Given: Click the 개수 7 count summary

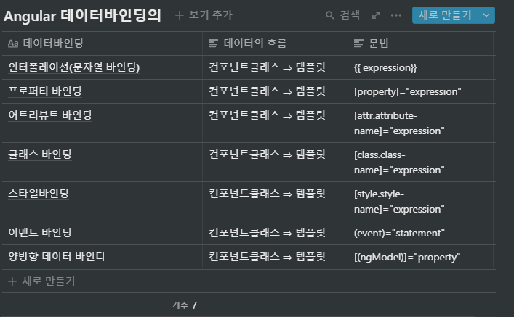Looking at the screenshot, I should click(185, 305).
